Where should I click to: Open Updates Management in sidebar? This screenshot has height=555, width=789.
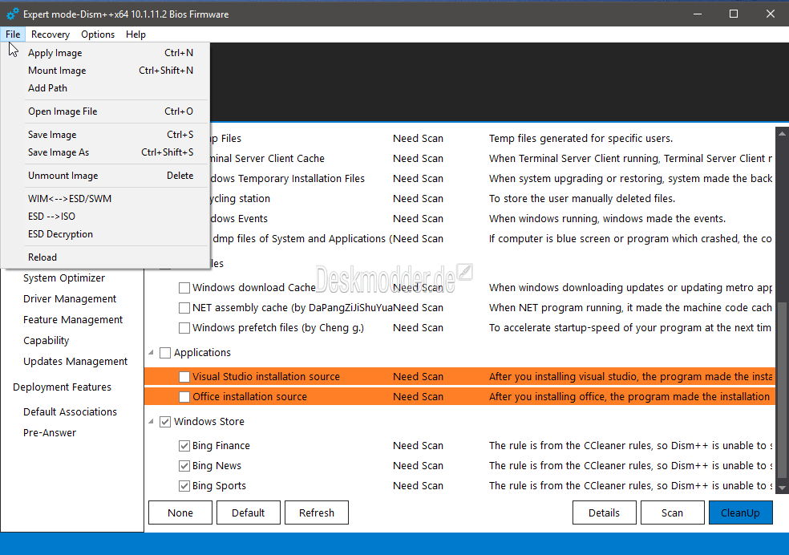[75, 361]
